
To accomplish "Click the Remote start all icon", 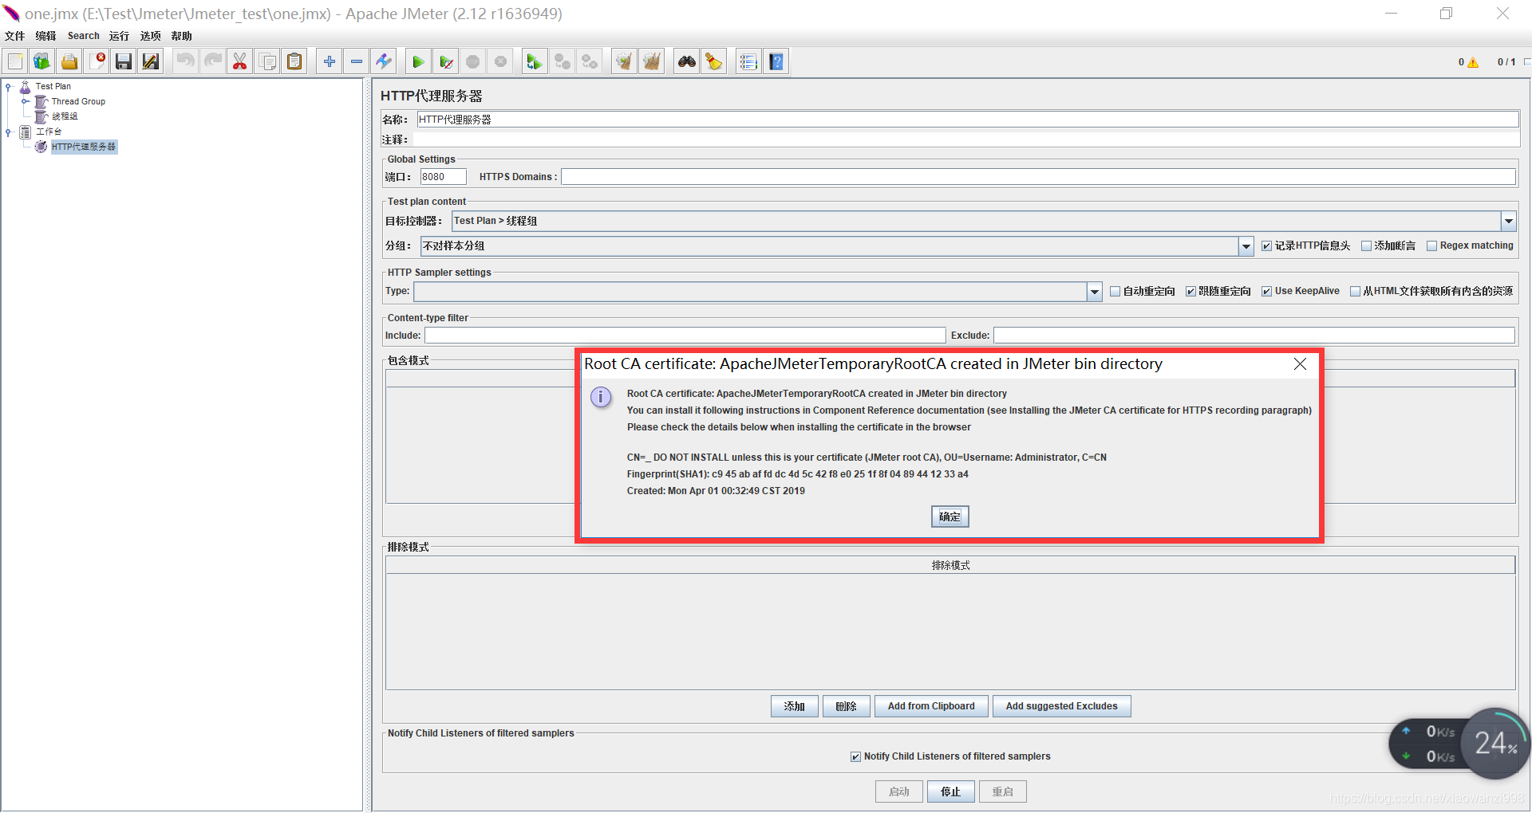I will coord(535,61).
